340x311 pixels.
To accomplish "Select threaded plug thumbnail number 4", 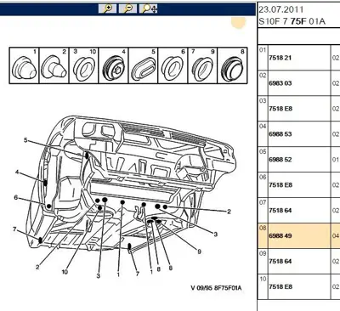I will pos(114,65).
